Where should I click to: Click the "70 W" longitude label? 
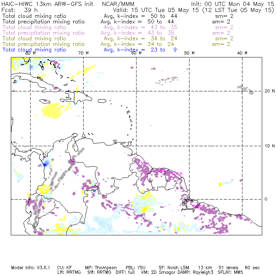tap(84, 53)
